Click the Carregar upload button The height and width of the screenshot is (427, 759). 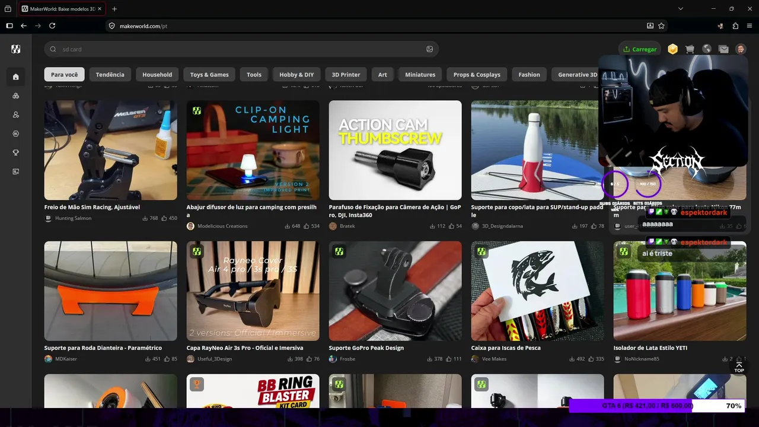click(x=640, y=49)
